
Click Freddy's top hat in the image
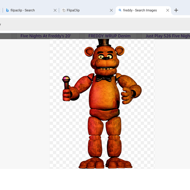click(x=104, y=43)
